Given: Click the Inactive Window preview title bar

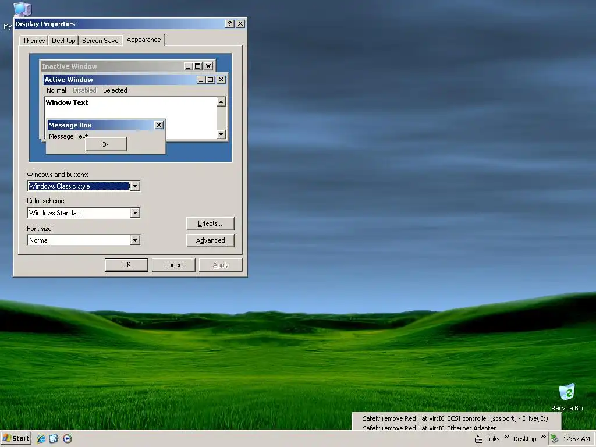Looking at the screenshot, I should pos(127,66).
